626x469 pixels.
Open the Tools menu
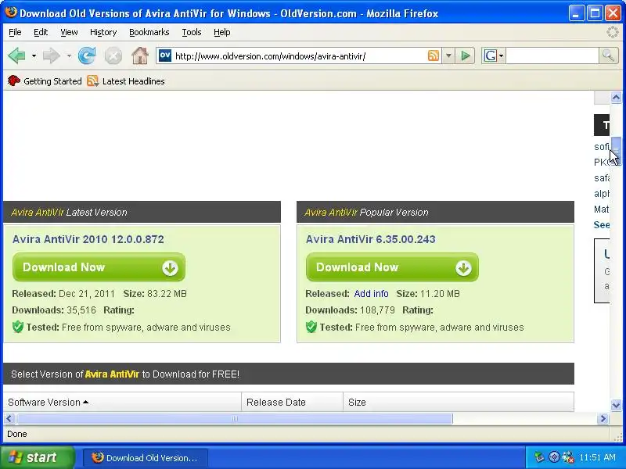tap(192, 32)
